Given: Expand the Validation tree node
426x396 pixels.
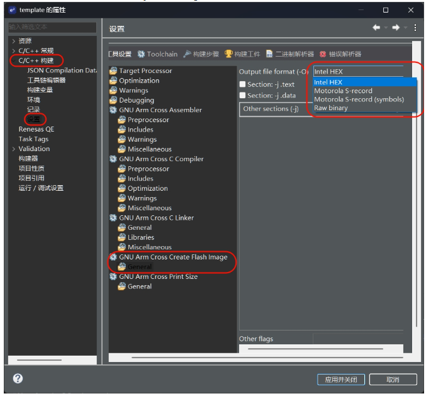Looking at the screenshot, I should click(x=14, y=149).
